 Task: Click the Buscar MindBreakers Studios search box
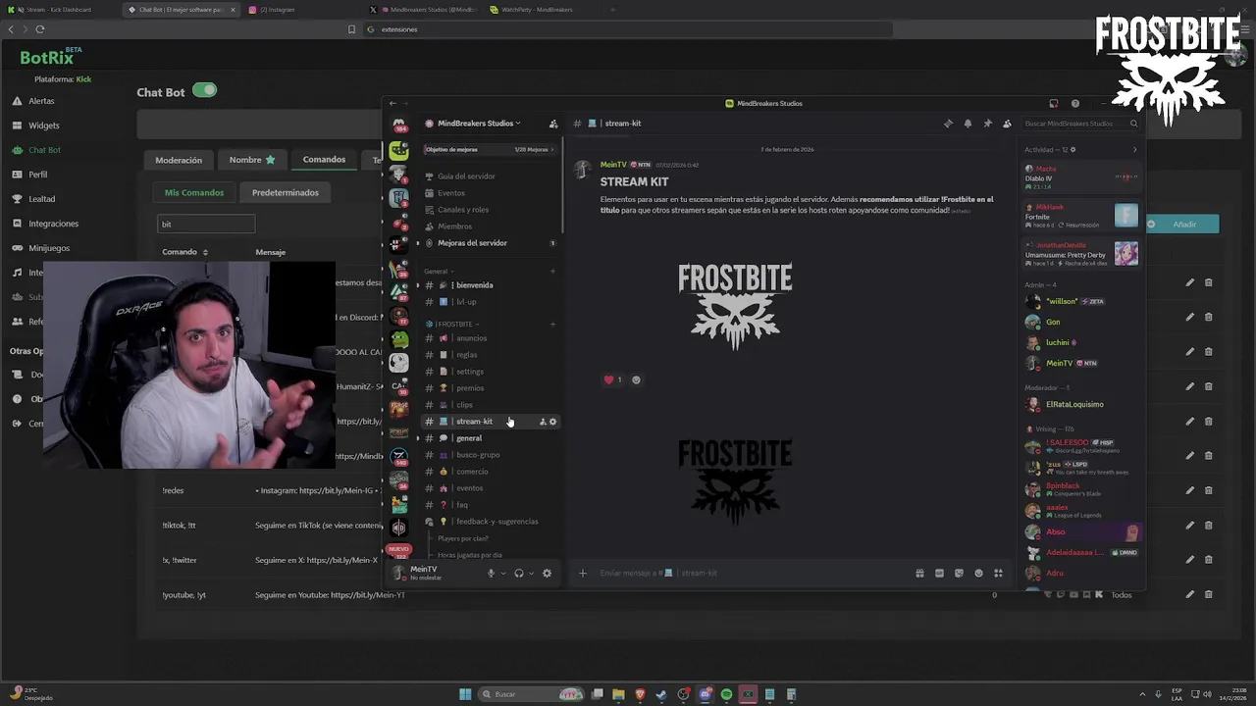pyautogui.click(x=1079, y=124)
